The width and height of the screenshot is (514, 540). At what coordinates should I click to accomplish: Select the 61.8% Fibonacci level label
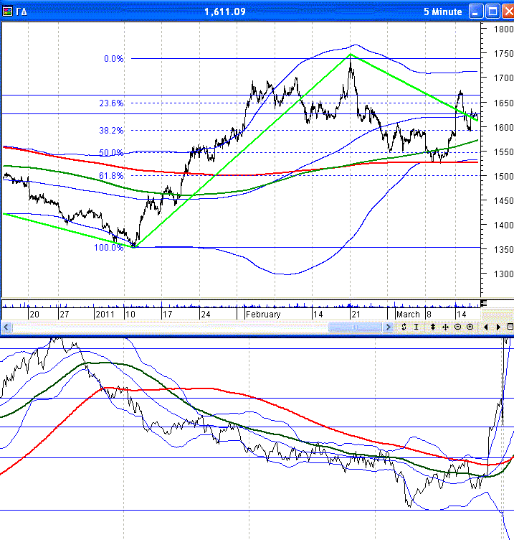(x=111, y=175)
